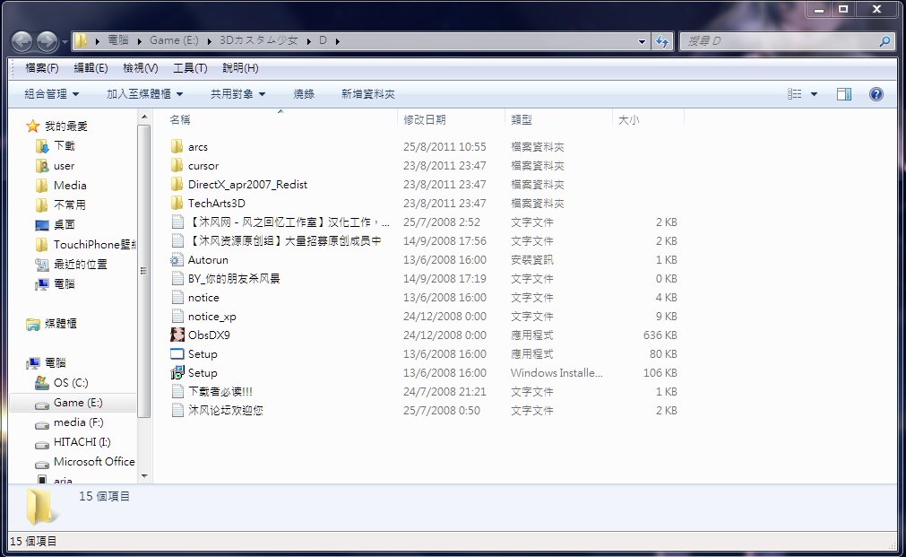This screenshot has width=906, height=557.
Task: Click the search box 搜尋 D
Action: coord(780,41)
